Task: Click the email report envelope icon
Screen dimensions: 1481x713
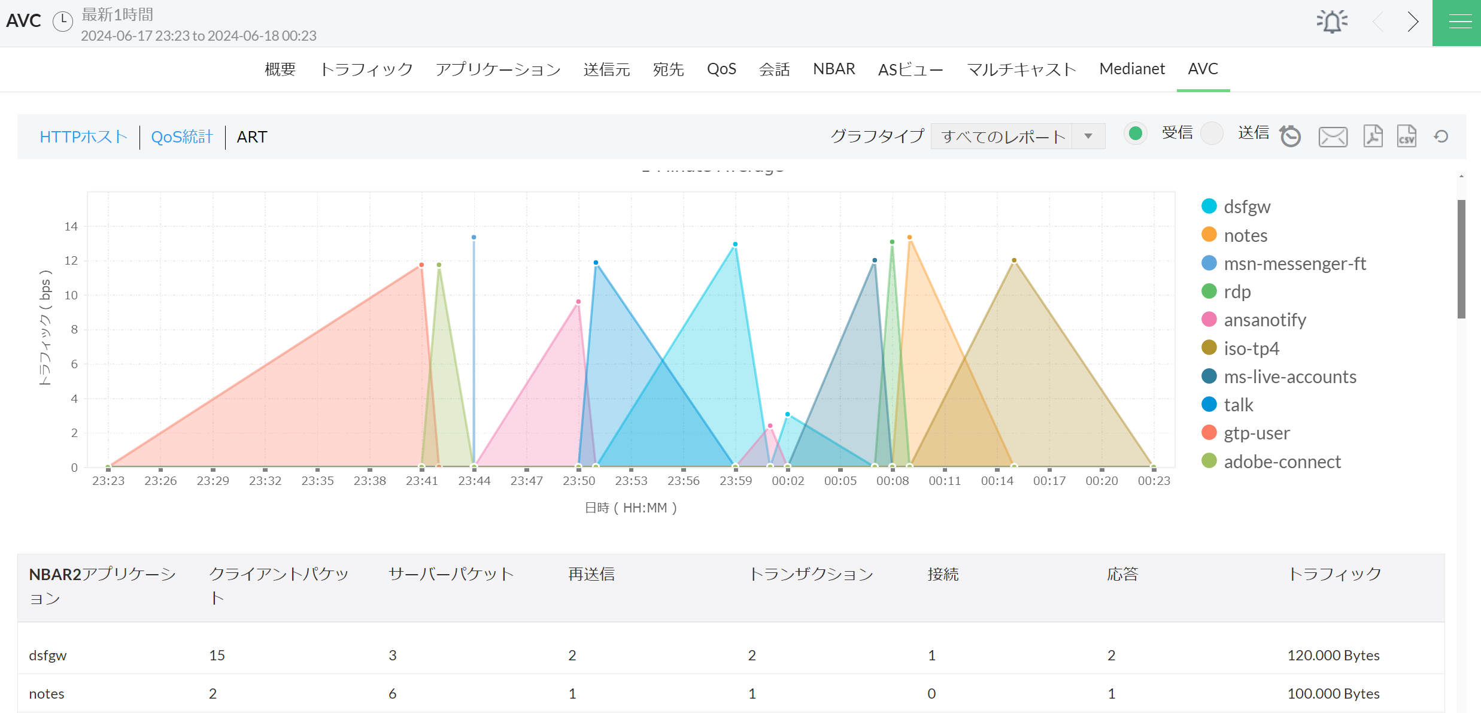Action: (1333, 136)
